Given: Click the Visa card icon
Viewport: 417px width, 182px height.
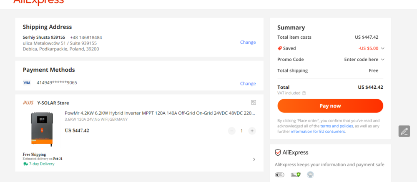Looking at the screenshot, I should pyautogui.click(x=27, y=83).
